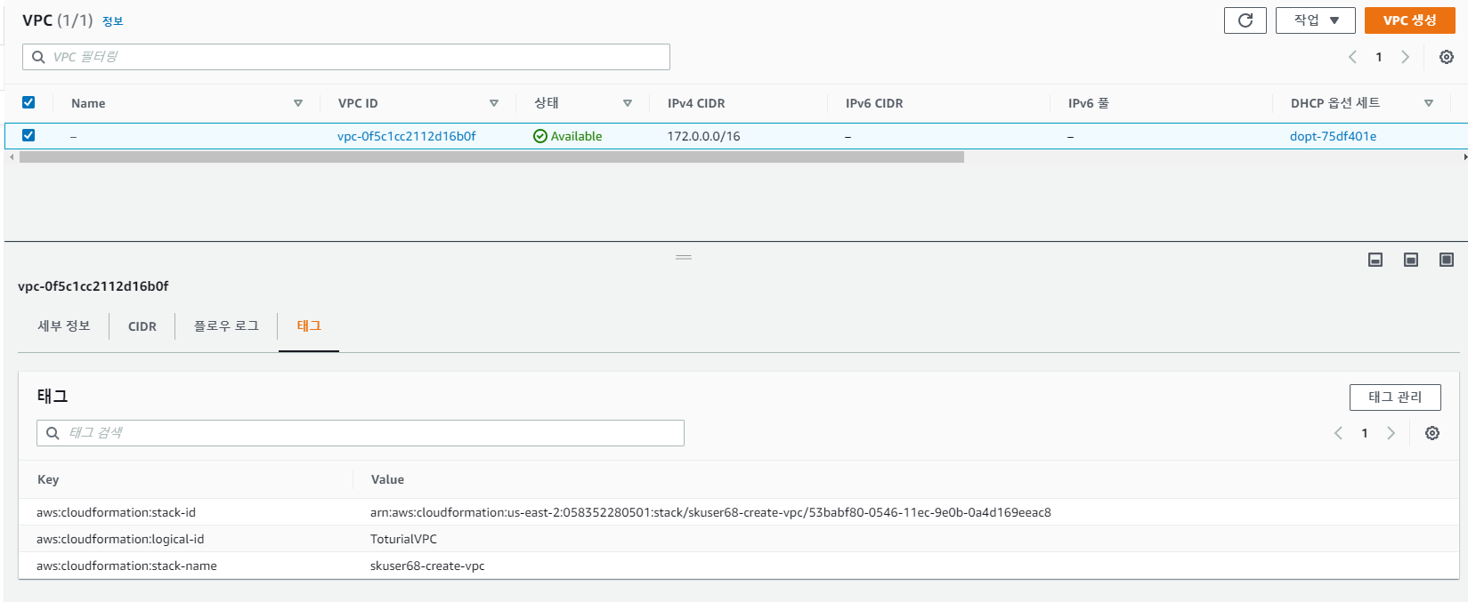This screenshot has width=1468, height=602.
Task: Open VPC table preferences gear icon
Action: [x=1447, y=57]
